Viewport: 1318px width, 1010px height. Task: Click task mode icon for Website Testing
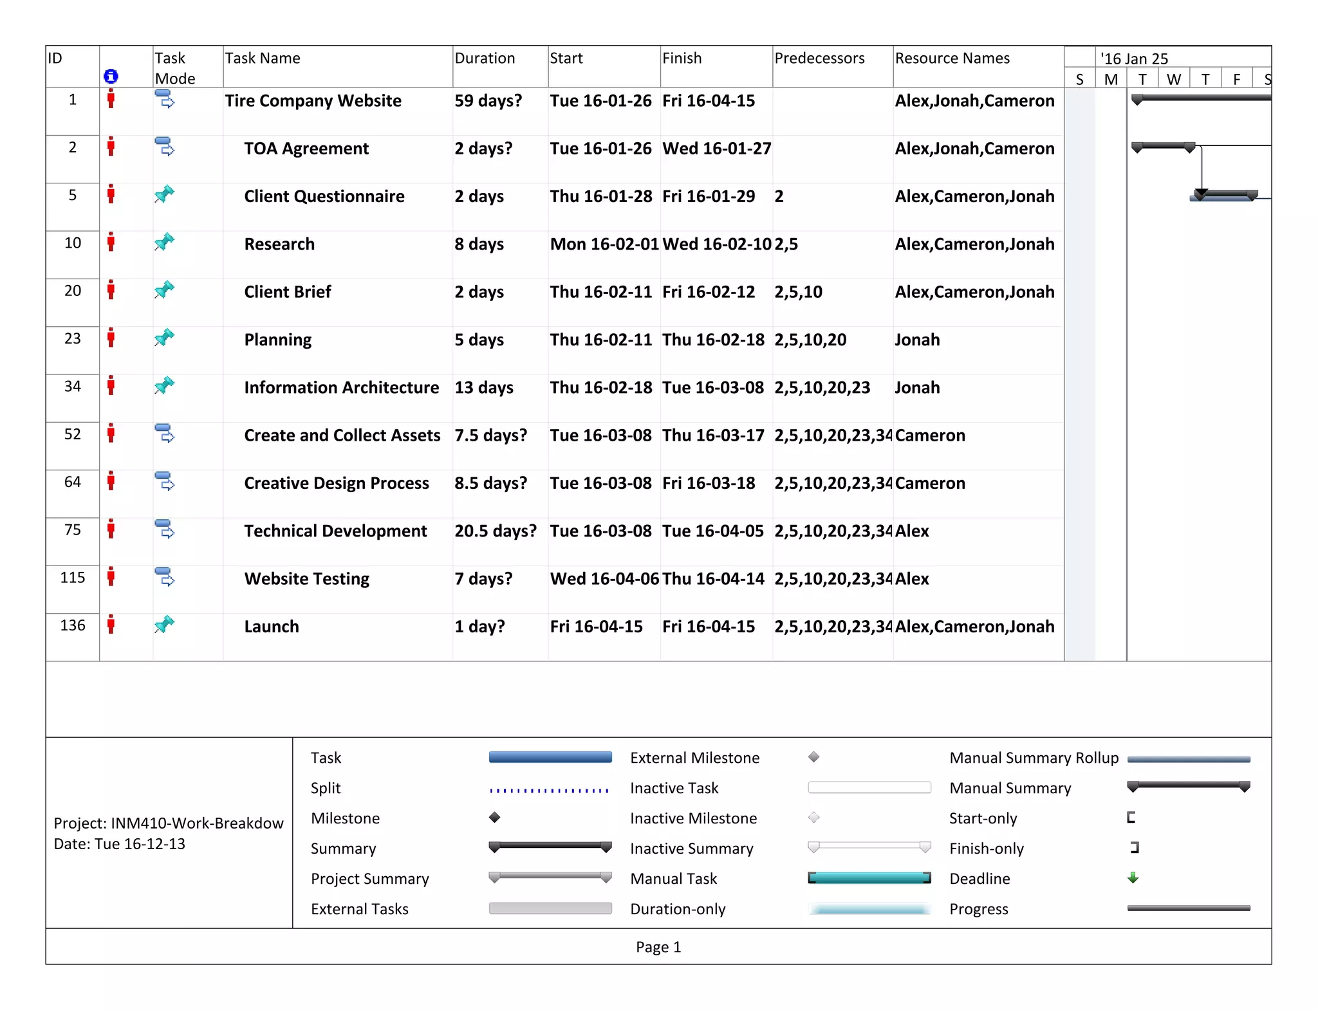pos(165,576)
